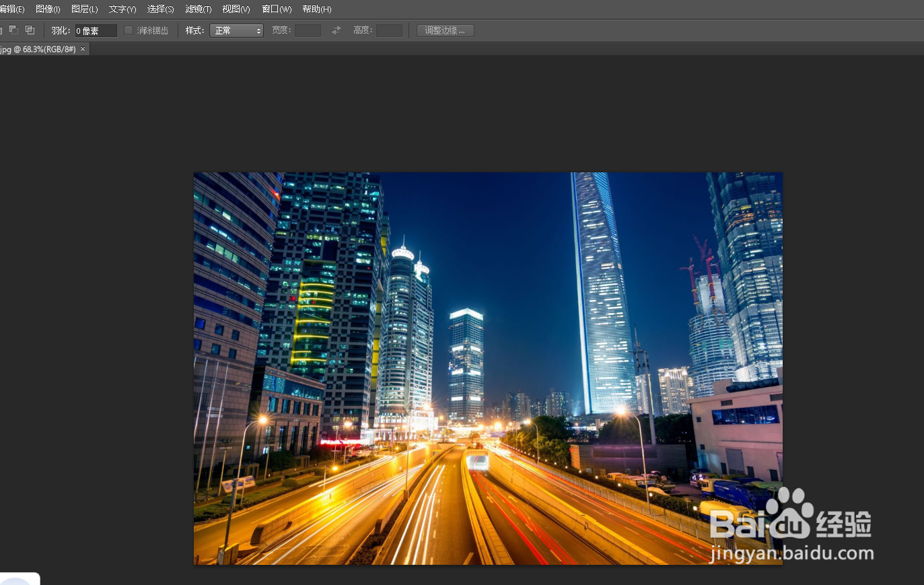Close the jpg document tab
Viewport: 924px width, 585px height.
[83, 48]
